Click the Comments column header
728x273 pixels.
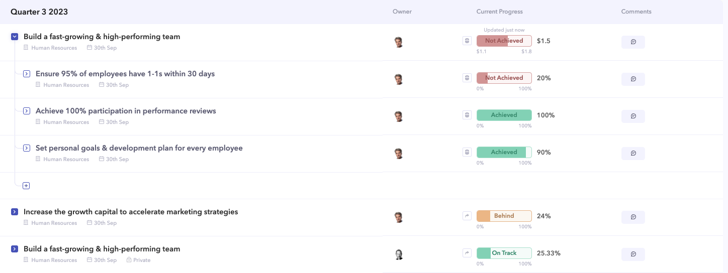[636, 12]
